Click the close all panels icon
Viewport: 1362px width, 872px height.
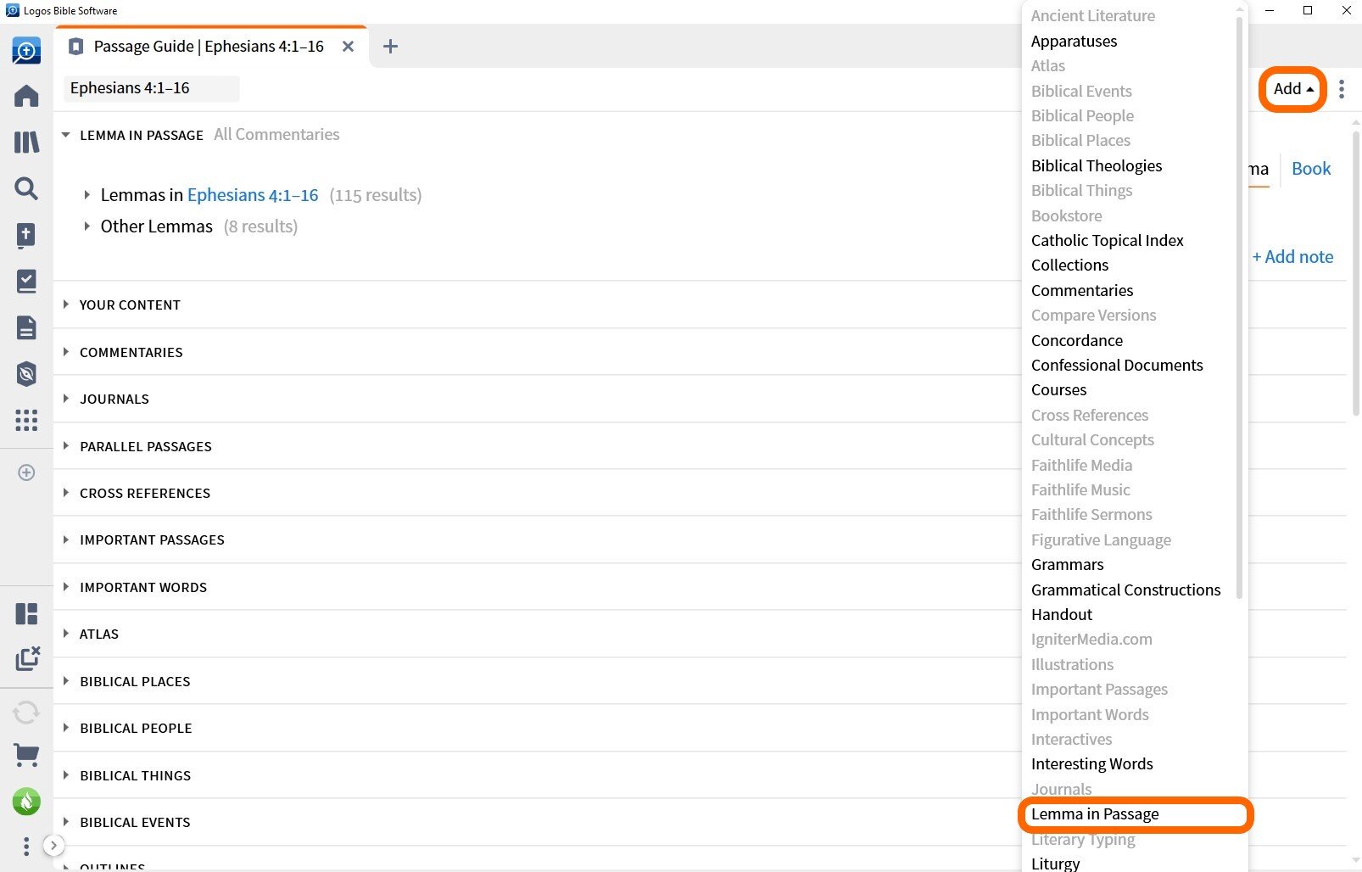tap(27, 658)
